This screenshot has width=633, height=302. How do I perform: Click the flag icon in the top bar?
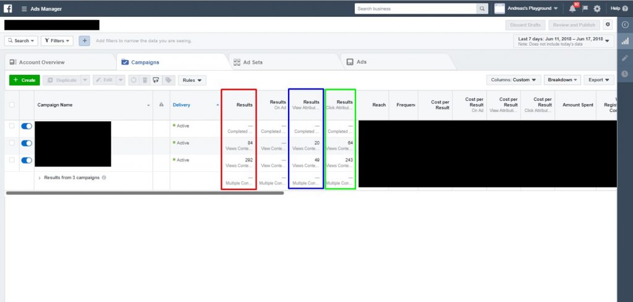pyautogui.click(x=585, y=9)
